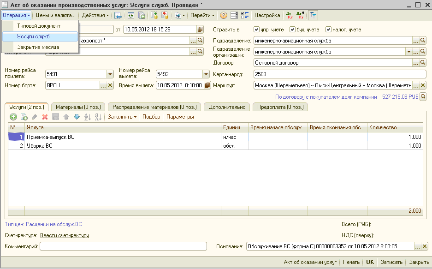The width and height of the screenshot is (432, 269).
Task: Click the copy row icon in table toolbar
Action: [x=24, y=117]
